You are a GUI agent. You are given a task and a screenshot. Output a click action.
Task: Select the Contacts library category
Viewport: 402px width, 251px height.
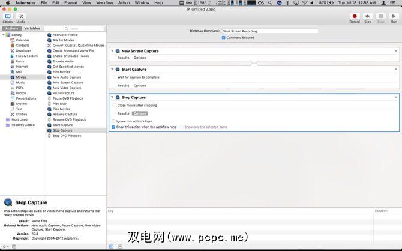[x=23, y=46]
